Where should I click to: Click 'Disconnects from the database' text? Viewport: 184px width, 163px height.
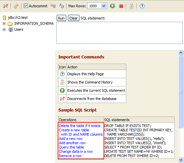pyautogui.click(x=92, y=99)
